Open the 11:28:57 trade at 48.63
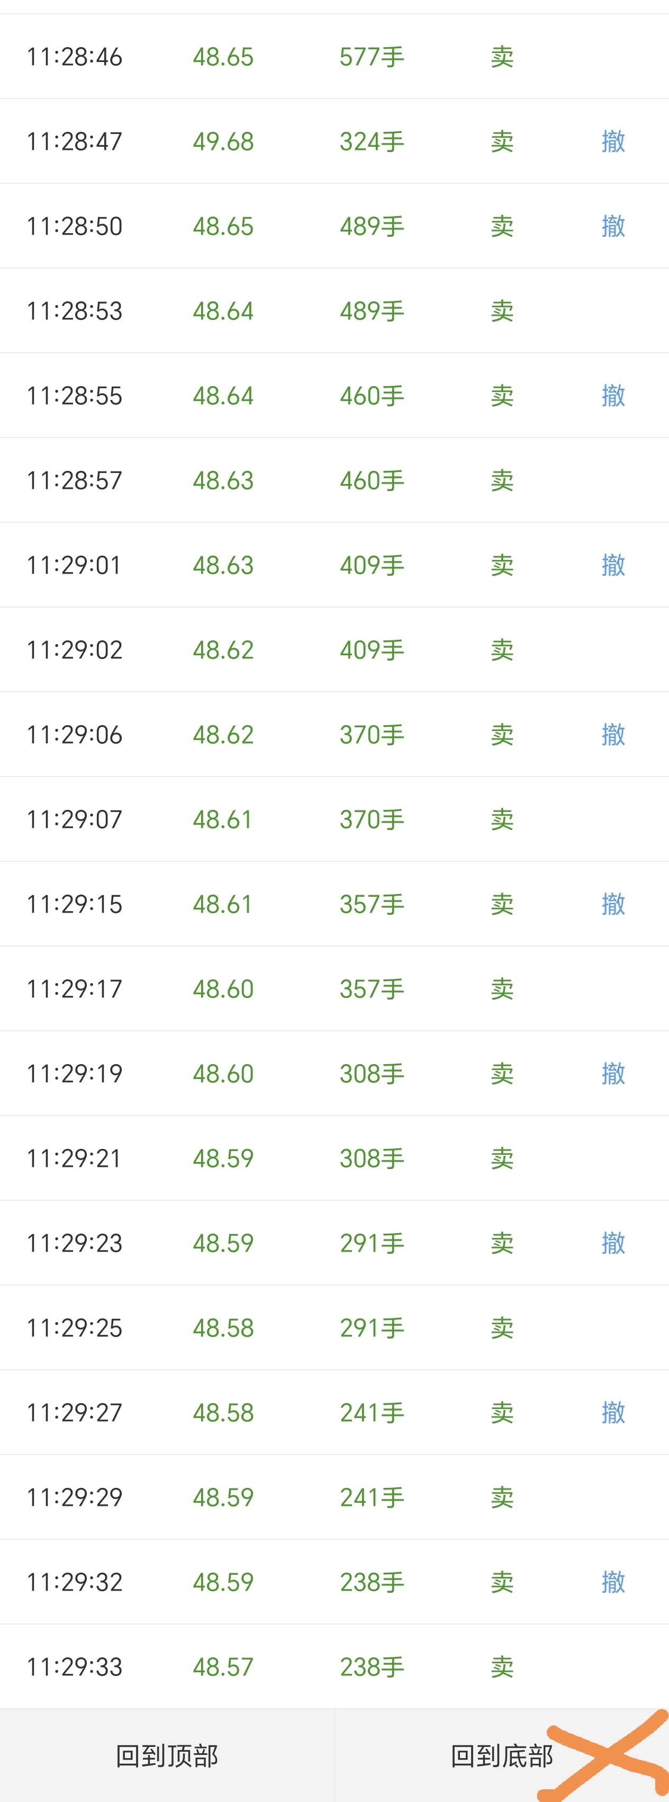 (x=334, y=480)
